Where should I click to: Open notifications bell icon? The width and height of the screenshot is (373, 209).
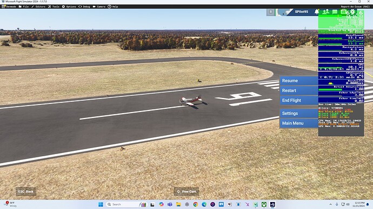point(317,12)
